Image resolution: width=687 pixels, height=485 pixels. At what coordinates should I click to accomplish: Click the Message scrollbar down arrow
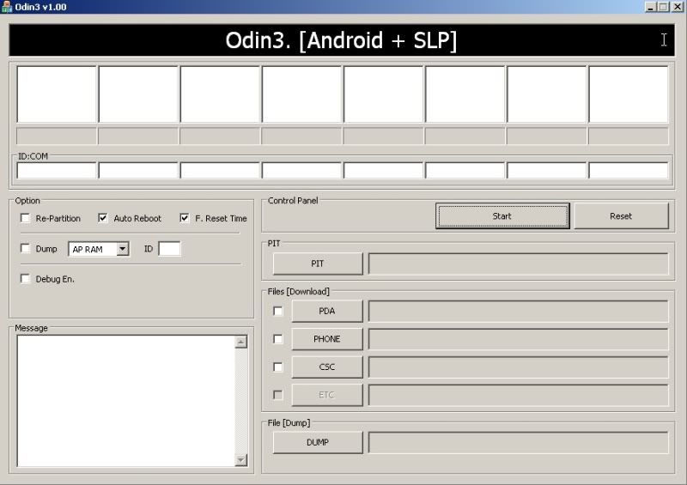tap(241, 460)
